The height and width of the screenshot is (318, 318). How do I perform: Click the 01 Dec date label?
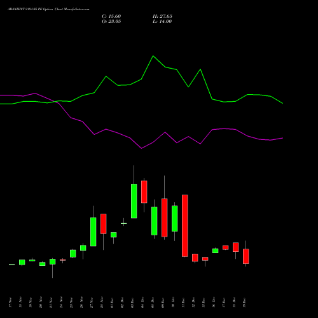tap(112, 303)
